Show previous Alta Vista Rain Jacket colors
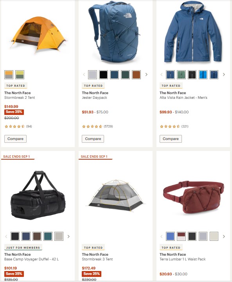 tap(162, 75)
